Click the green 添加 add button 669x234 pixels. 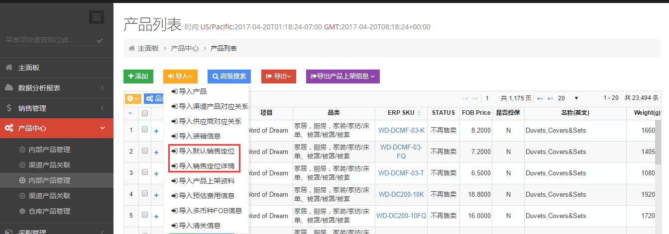coord(138,76)
